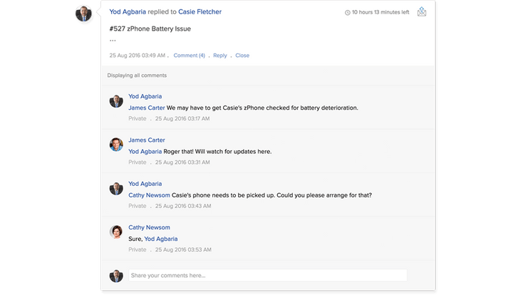Click the Cathy Newsom mention in the third comment
The height and width of the screenshot is (295, 513).
pos(149,195)
